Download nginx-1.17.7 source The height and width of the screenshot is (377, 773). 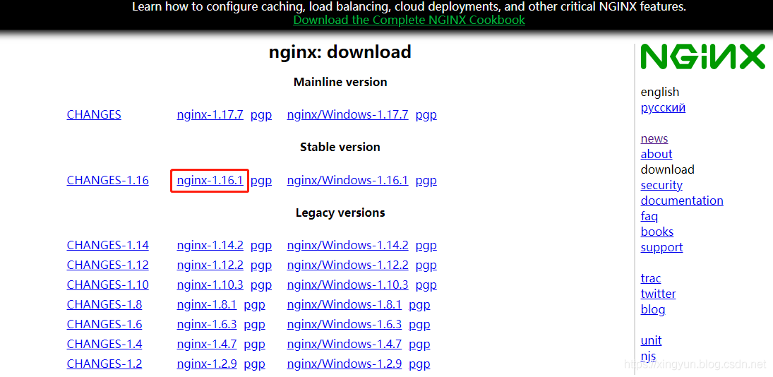coord(210,115)
